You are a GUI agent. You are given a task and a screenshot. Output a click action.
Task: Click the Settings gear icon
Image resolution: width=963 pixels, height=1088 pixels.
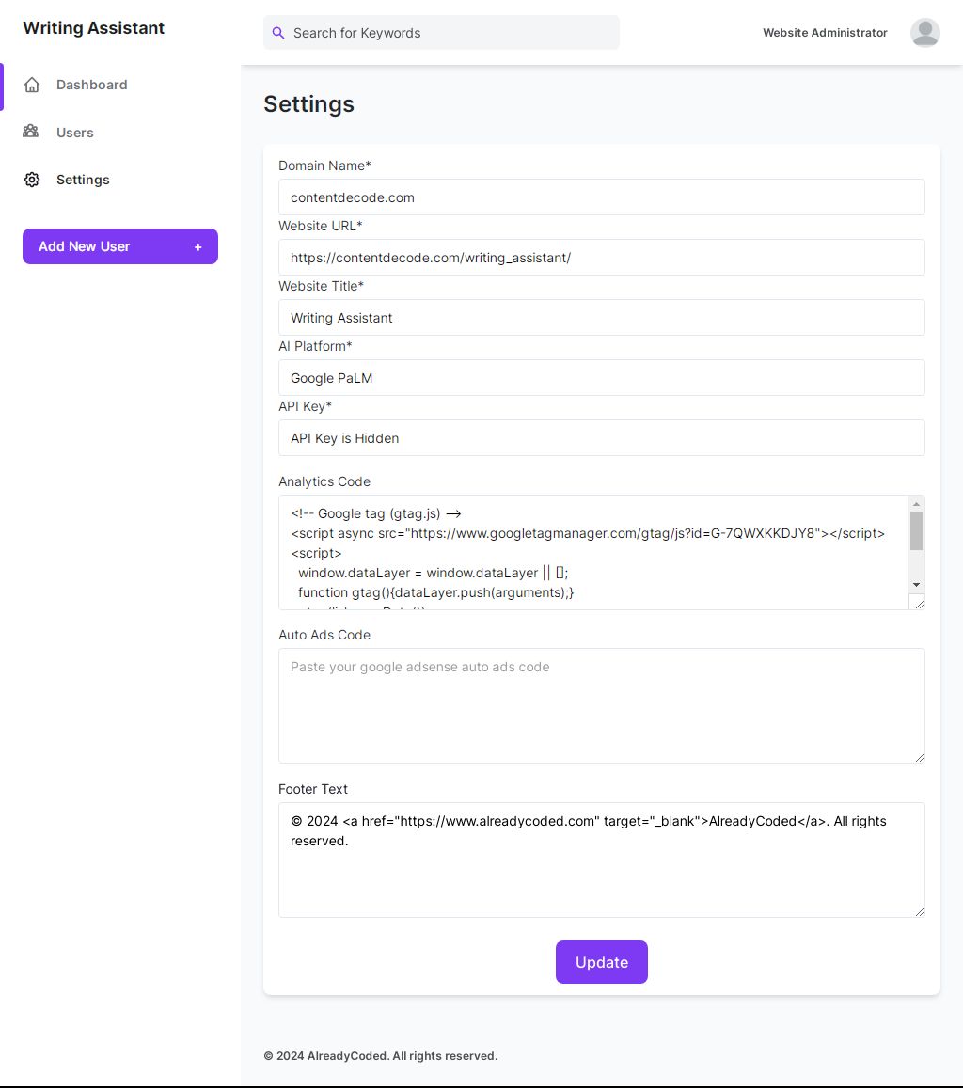32,180
